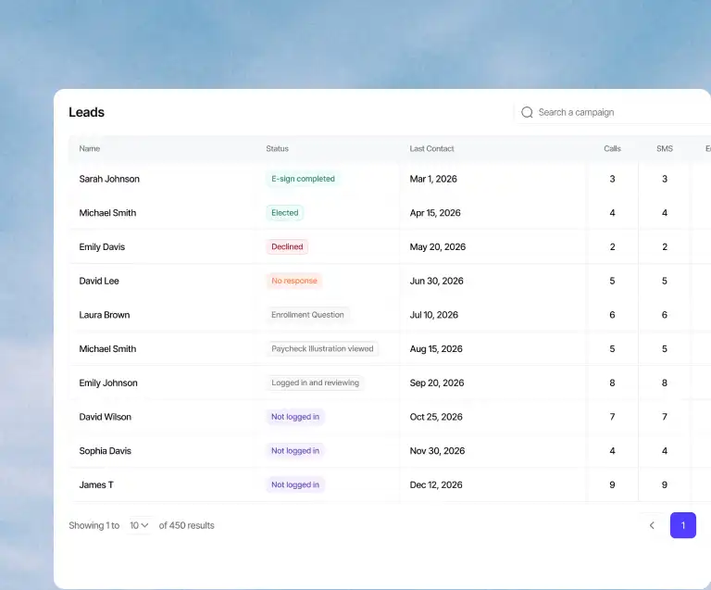This screenshot has height=590, width=711.
Task: Sort by the Last Contact column header
Action: [431, 149]
